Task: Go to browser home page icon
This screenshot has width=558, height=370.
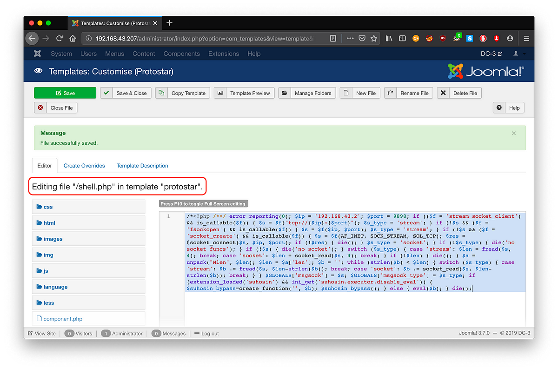Action: 73,39
